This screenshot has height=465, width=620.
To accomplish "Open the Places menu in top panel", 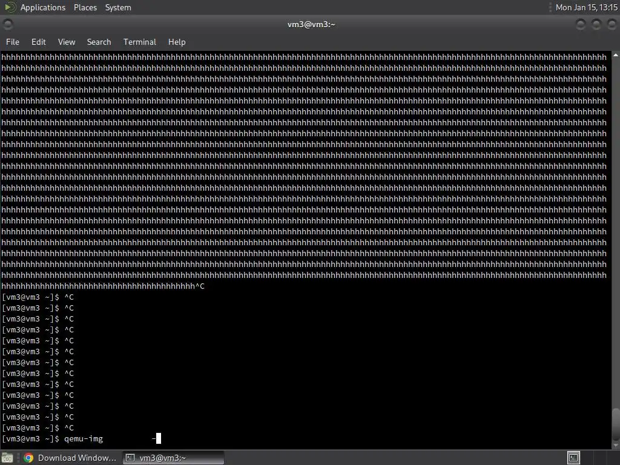I will 85,7.
